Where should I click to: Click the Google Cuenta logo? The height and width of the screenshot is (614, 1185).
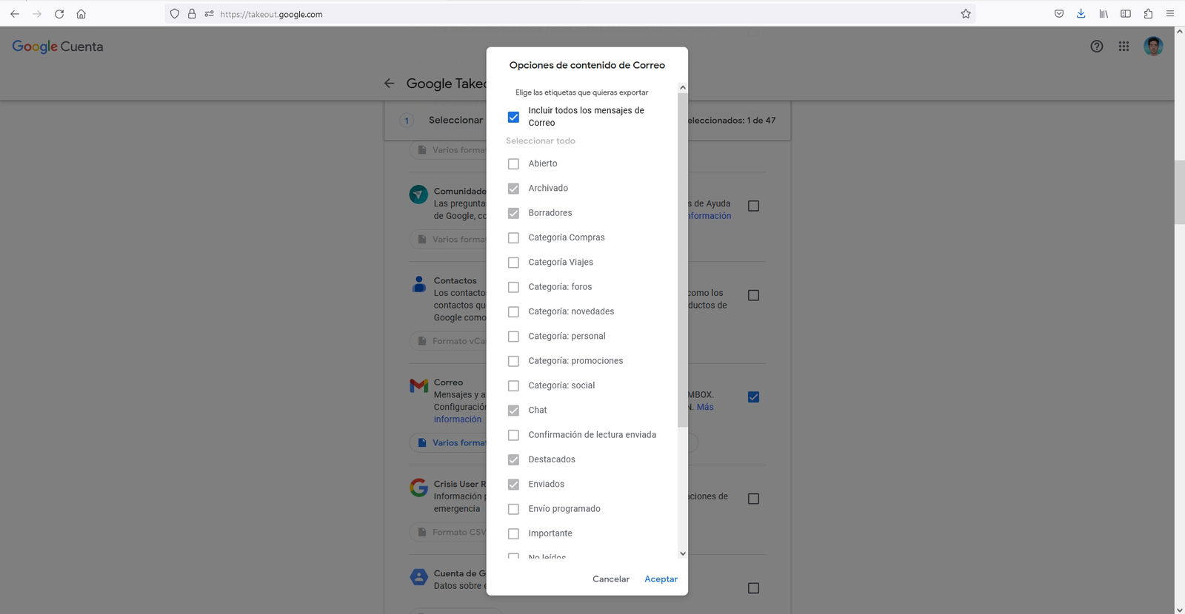point(58,47)
